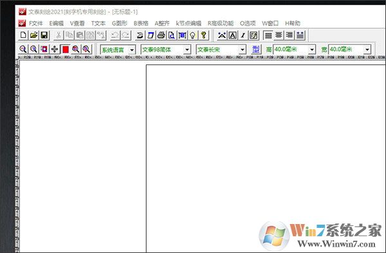Click the new document icon

pyautogui.click(x=23, y=35)
